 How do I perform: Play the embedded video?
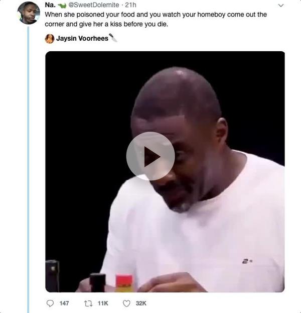click(150, 156)
